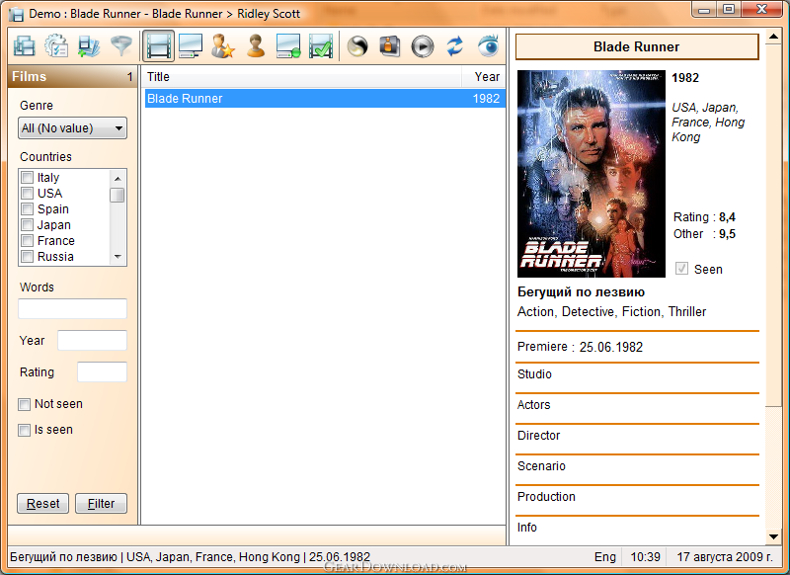Screen dimensions: 790x575
Task: Enable the Not seen filter checkbox
Action: click(x=24, y=404)
